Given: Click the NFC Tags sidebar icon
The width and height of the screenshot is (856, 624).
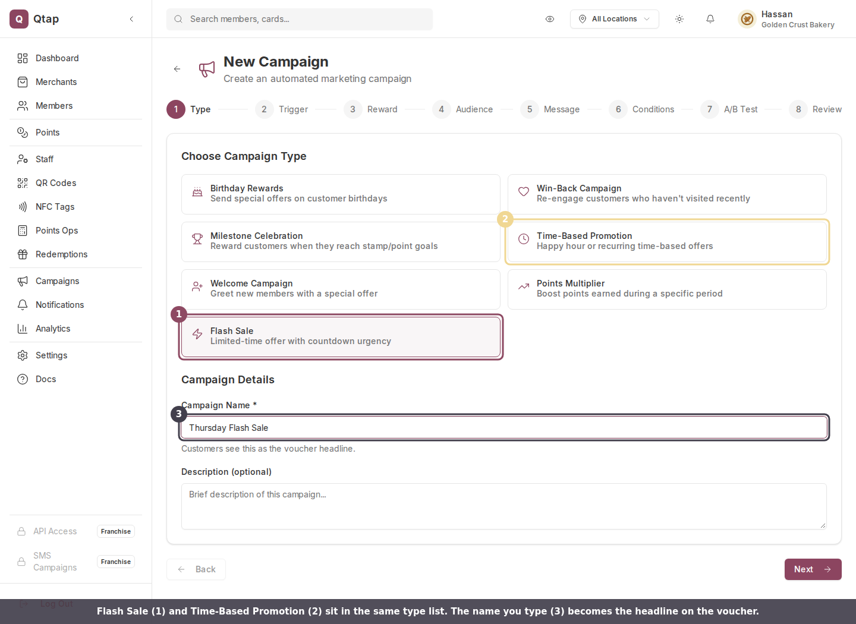Looking at the screenshot, I should pos(23,207).
